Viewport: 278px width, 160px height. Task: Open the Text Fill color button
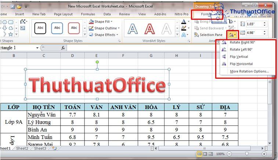[x=184, y=22]
